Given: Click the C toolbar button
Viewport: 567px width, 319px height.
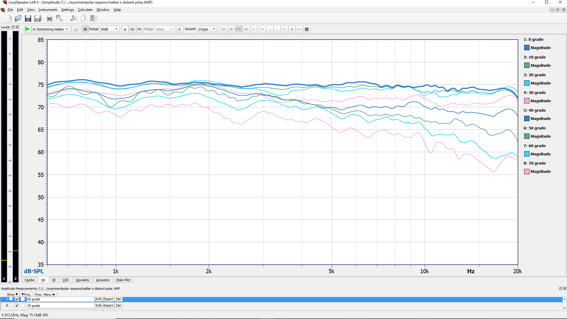Looking at the screenshot, I should coord(253,29).
